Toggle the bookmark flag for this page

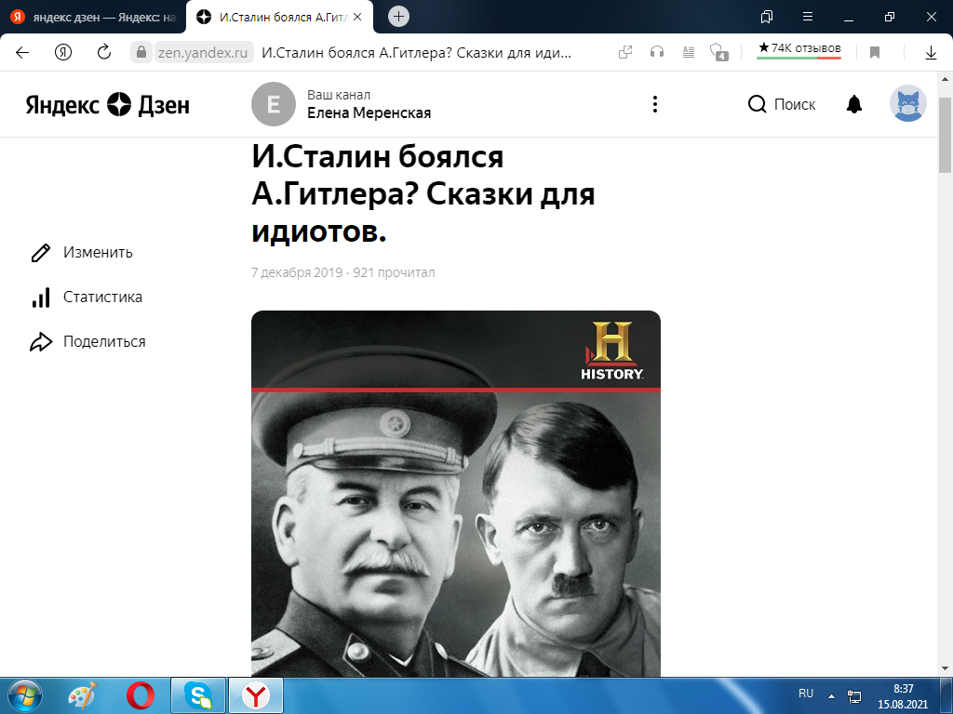[873, 53]
